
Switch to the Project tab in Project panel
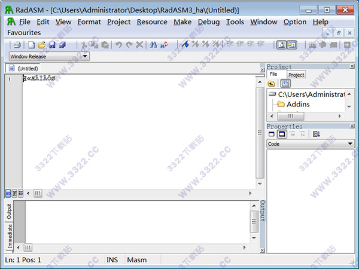click(296, 75)
